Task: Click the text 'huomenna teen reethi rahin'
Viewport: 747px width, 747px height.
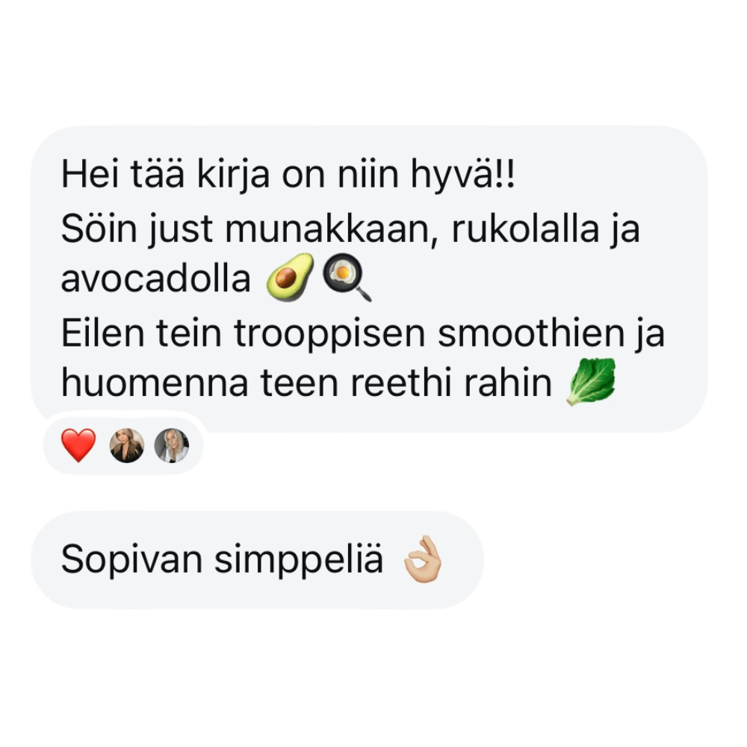Action: pos(307,382)
